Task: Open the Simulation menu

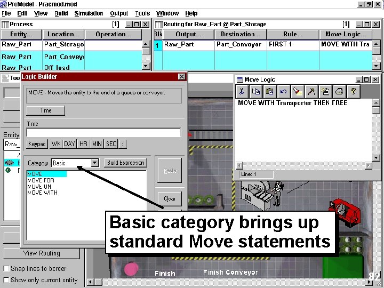Action: point(89,13)
